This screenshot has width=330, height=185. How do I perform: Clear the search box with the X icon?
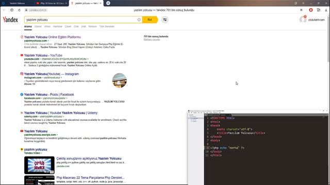139,20
